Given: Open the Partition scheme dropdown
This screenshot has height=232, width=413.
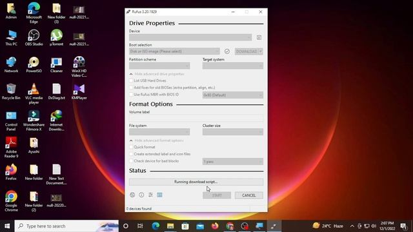Looking at the screenshot, I should (159, 66).
